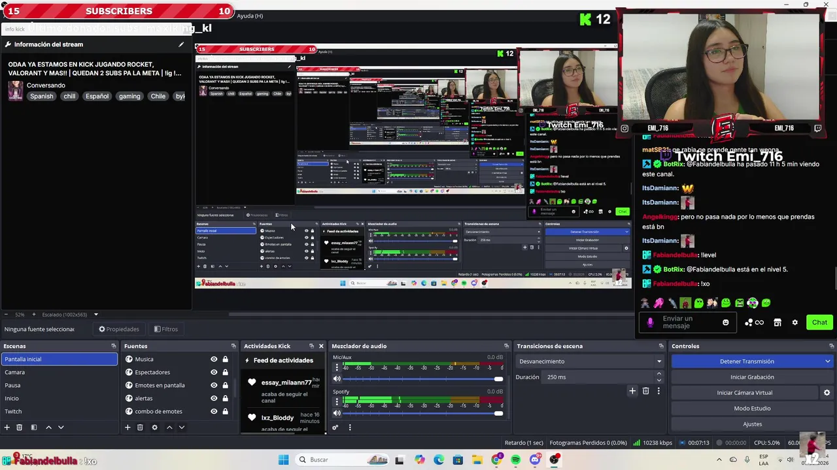Add a new source in Fuentes
Viewport: 837px width, 470px height.
coord(128,428)
